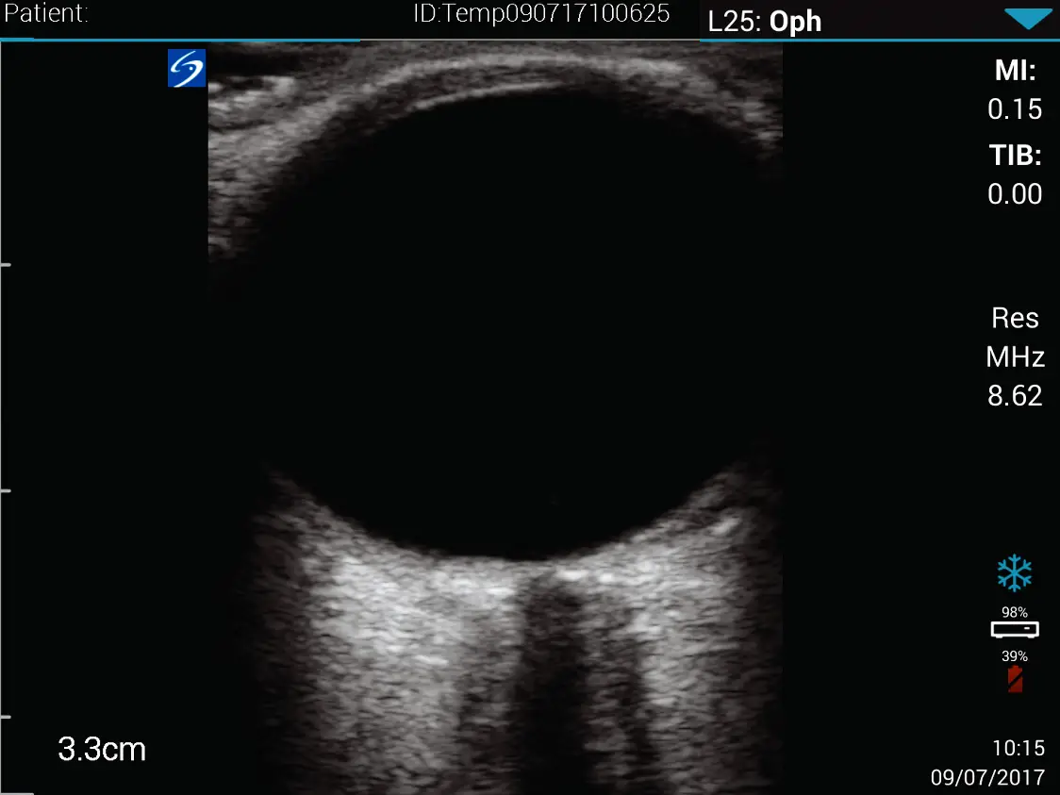Click the TIB: label
Image resolution: width=1060 pixels, height=795 pixels.
click(x=1016, y=156)
